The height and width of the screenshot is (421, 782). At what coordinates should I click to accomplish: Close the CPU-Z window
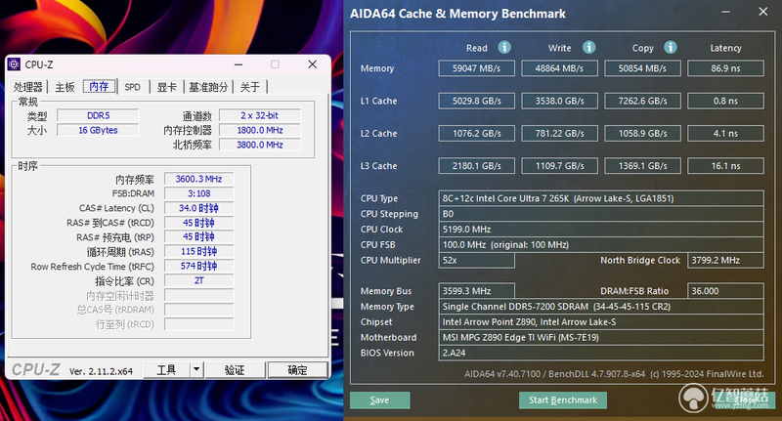pyautogui.click(x=312, y=64)
